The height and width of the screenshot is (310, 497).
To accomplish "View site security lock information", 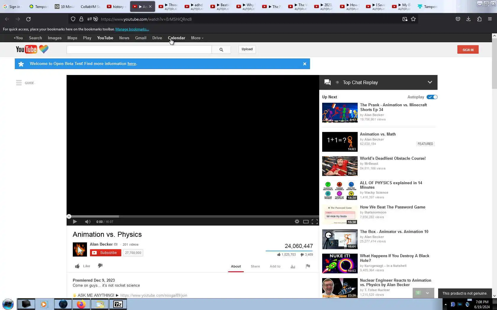I will pos(81,19).
